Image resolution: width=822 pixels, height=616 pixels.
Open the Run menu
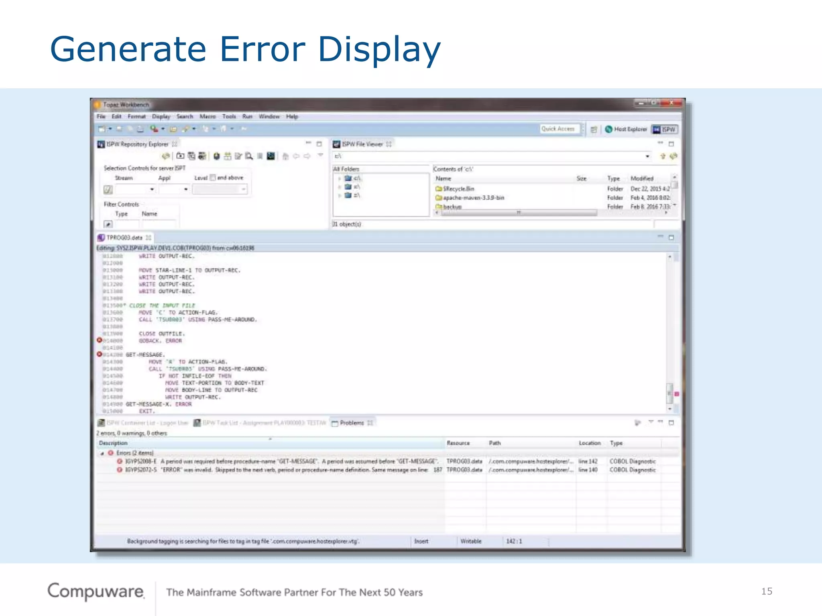pyautogui.click(x=247, y=116)
